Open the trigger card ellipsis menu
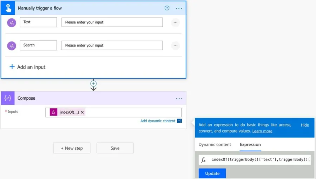This screenshot has height=179, width=316. pyautogui.click(x=179, y=8)
